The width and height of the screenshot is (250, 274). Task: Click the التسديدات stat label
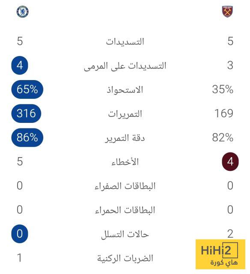coord(125,42)
